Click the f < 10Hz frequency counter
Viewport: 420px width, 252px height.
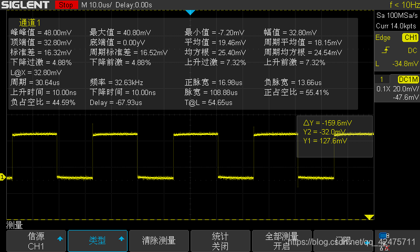404,5
